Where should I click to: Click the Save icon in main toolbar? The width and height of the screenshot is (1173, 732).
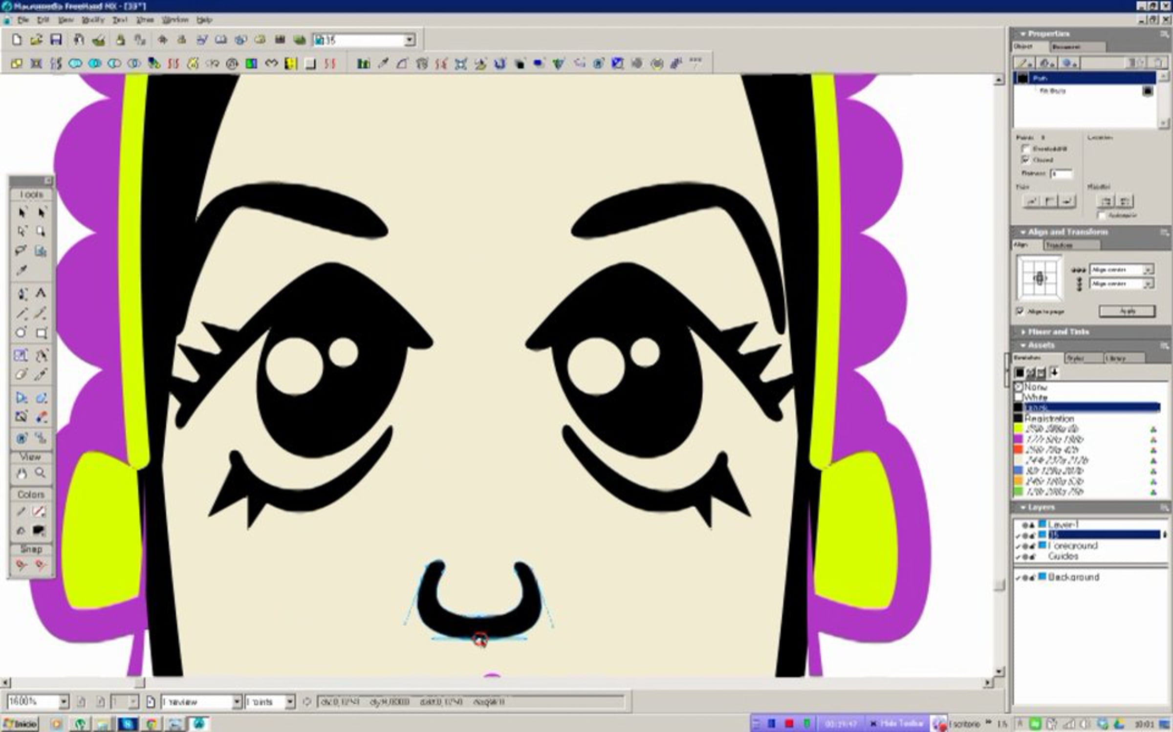56,40
